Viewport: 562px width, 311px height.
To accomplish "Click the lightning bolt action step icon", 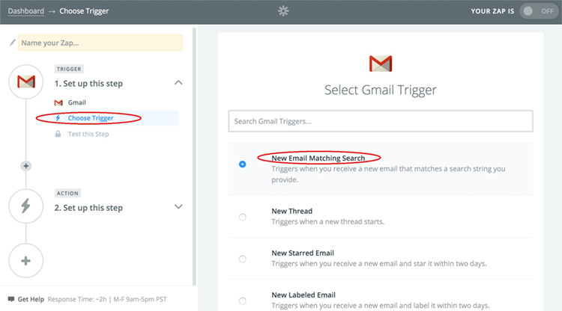I will point(26,206).
